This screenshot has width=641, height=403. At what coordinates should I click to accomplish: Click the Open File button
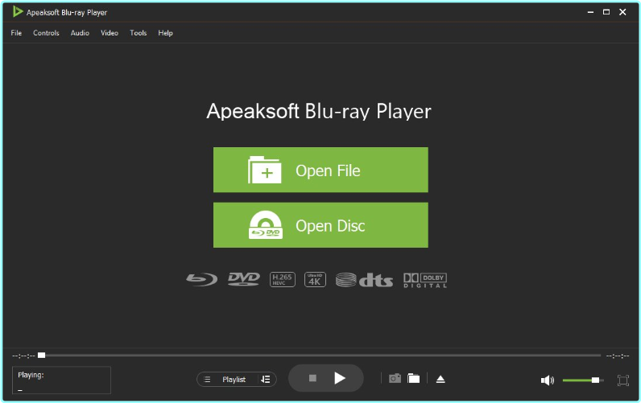coord(320,170)
